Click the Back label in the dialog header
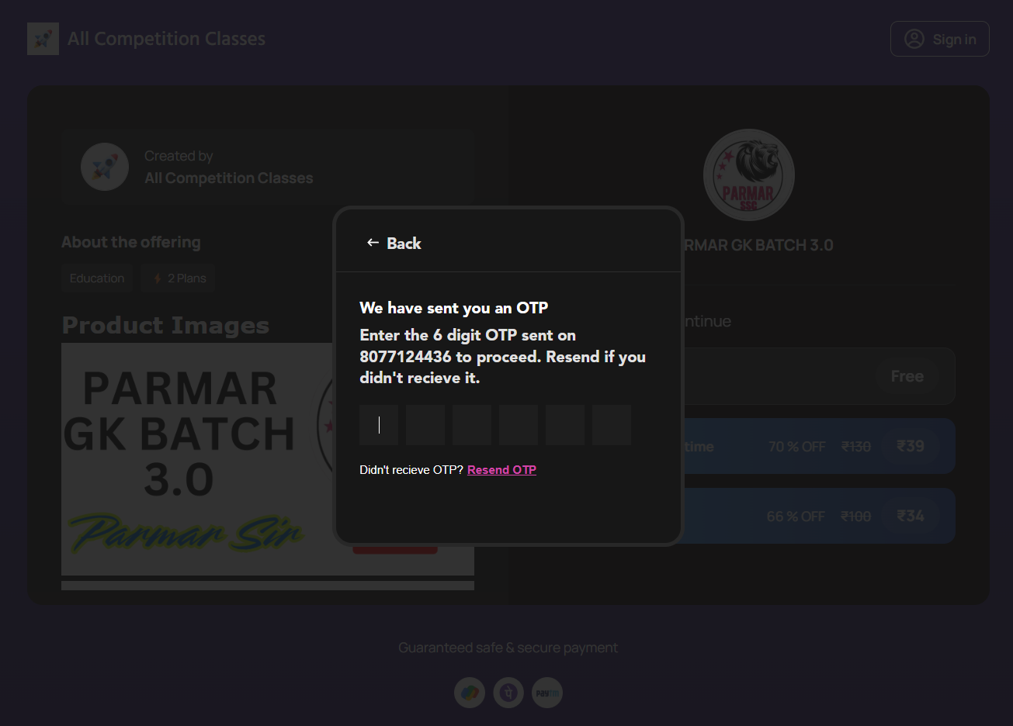 point(404,243)
